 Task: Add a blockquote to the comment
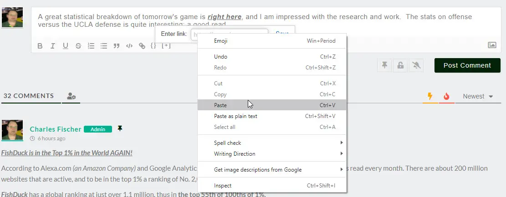[117, 46]
